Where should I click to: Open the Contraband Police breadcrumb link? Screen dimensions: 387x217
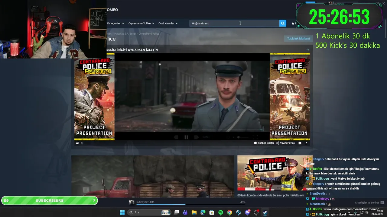pos(149,33)
